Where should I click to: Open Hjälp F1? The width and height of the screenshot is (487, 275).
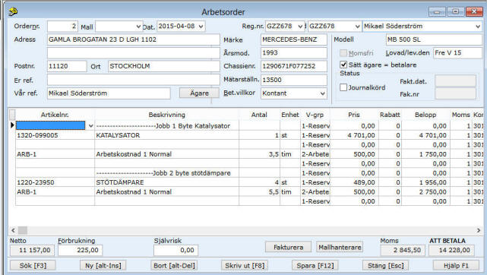456,266
